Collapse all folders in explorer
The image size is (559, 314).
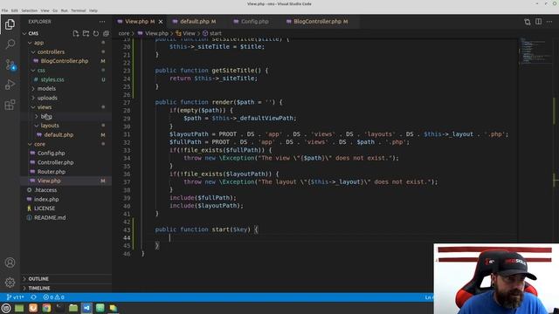click(x=106, y=33)
